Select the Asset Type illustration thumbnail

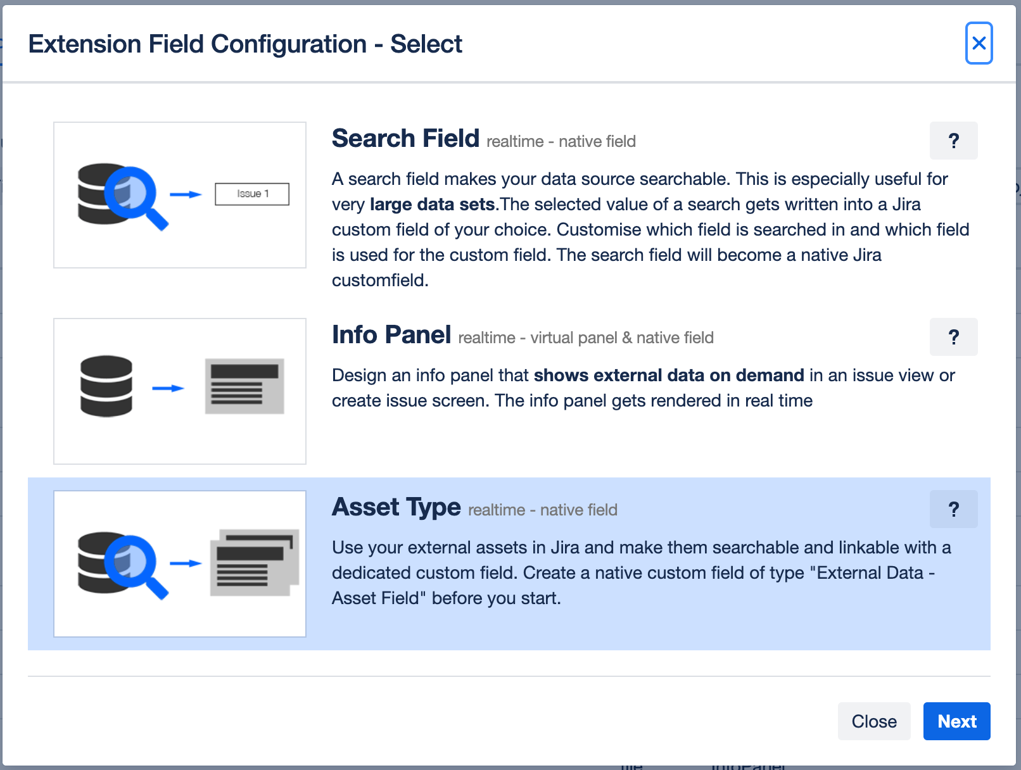point(180,564)
